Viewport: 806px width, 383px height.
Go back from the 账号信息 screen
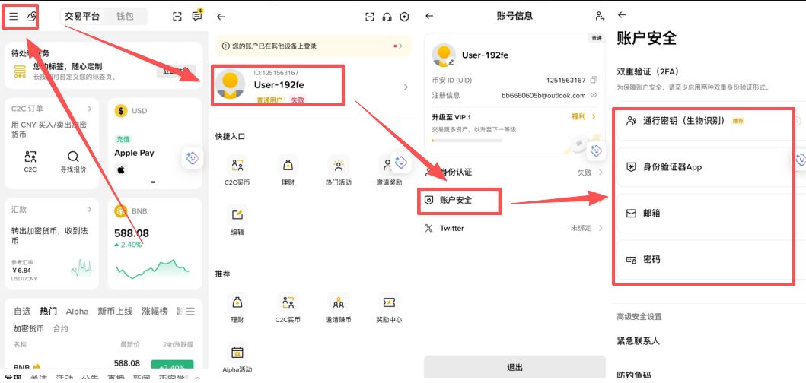coord(429,16)
